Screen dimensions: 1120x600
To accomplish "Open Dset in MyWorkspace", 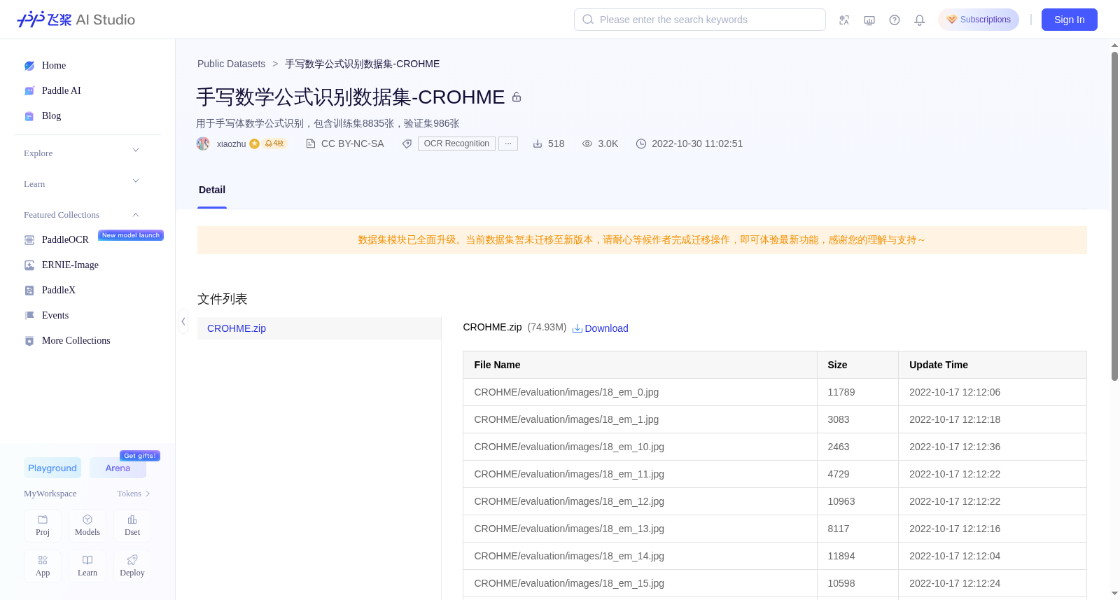I will tap(132, 526).
